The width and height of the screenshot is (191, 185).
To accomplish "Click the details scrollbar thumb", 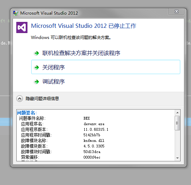I will [x=177, y=123].
